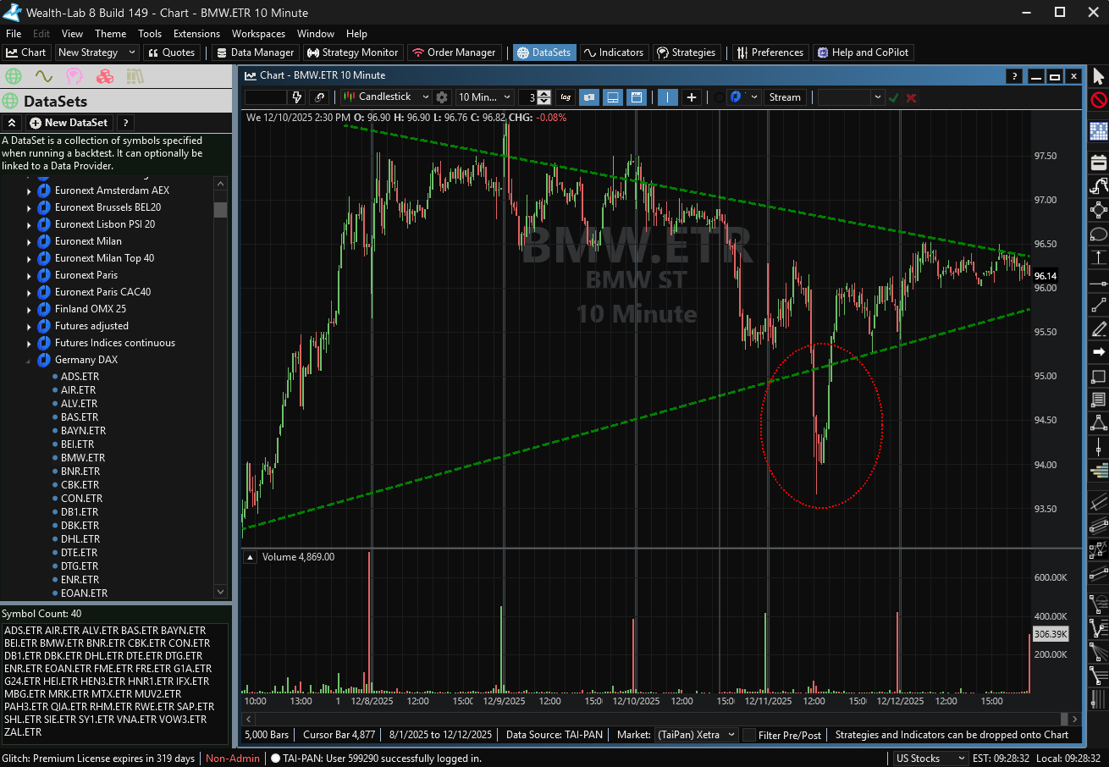Click the pink brain Strategies sidebar icon

coord(74,76)
